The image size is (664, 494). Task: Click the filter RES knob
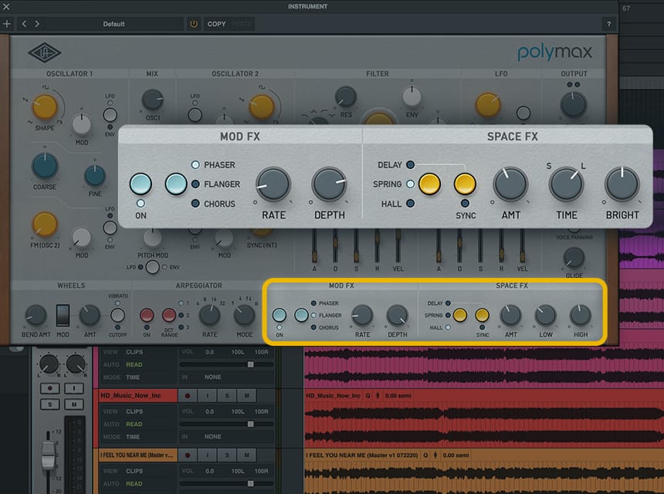346,97
